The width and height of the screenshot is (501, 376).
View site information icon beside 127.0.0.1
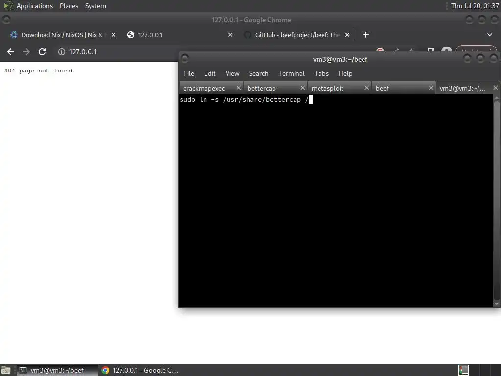[61, 52]
